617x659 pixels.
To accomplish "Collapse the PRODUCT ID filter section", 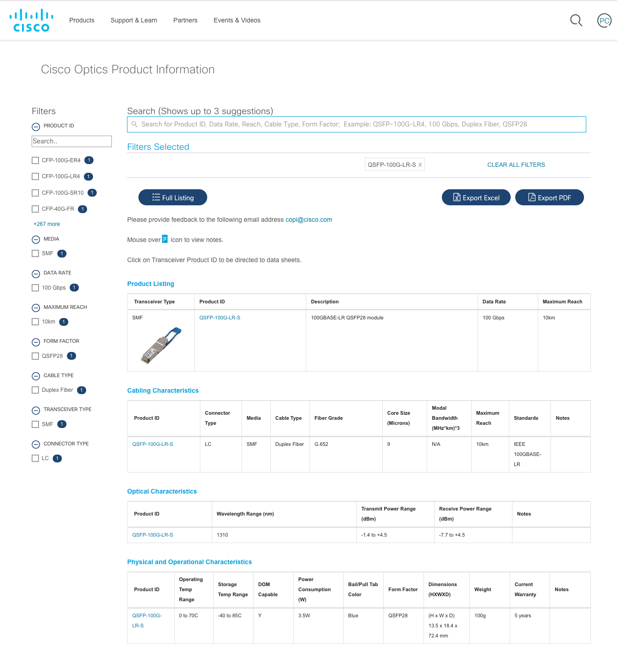I will 36,127.
